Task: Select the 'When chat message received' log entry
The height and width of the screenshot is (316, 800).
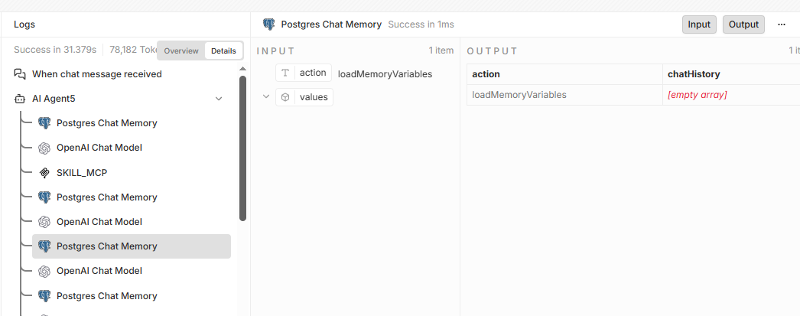Action: point(96,74)
